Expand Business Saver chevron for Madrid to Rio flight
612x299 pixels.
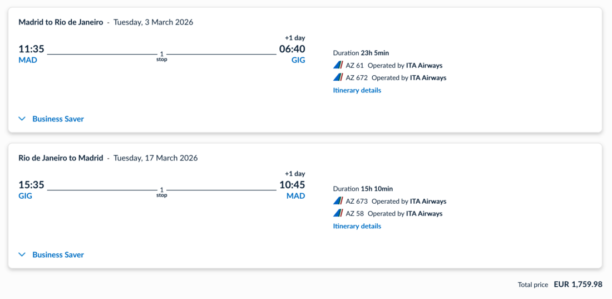coord(22,119)
